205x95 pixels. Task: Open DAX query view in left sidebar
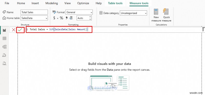(4, 55)
